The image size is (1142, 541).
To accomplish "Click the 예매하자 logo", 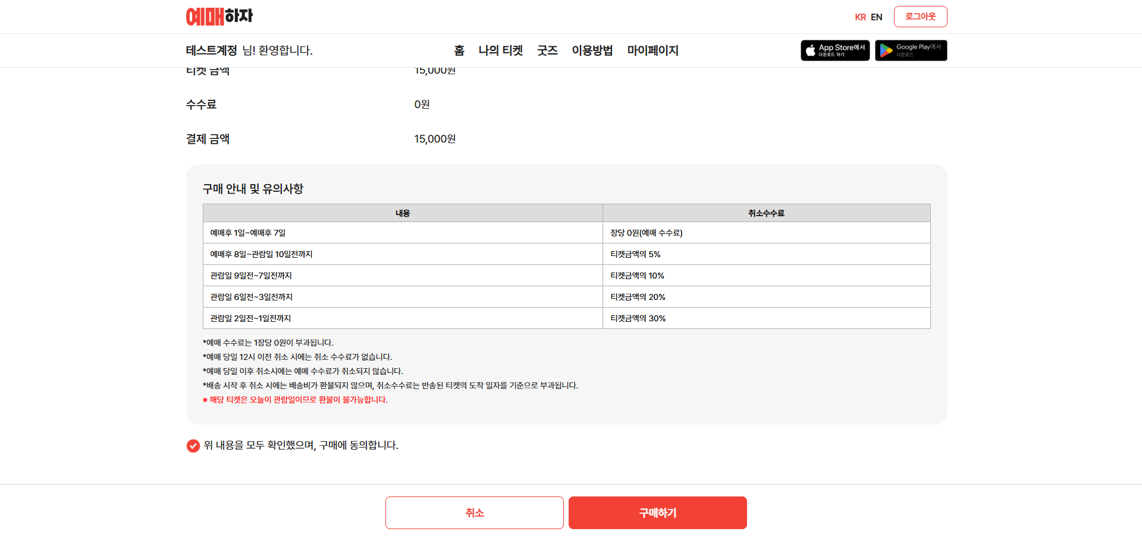I will pos(219,17).
